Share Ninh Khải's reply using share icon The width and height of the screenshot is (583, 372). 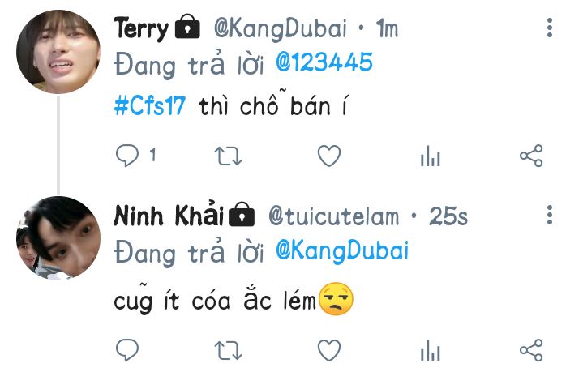click(x=531, y=350)
